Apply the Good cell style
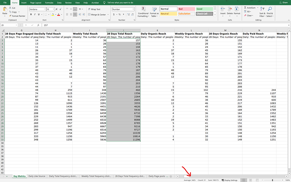The height and width of the screenshot is (182, 291). tap(205, 9)
